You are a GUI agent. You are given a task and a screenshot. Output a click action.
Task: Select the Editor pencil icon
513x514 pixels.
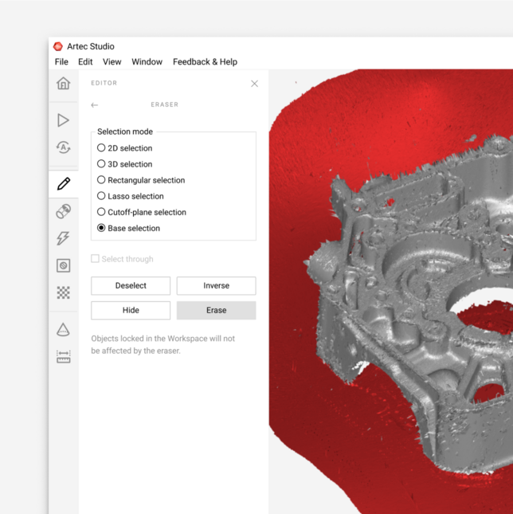click(x=64, y=184)
